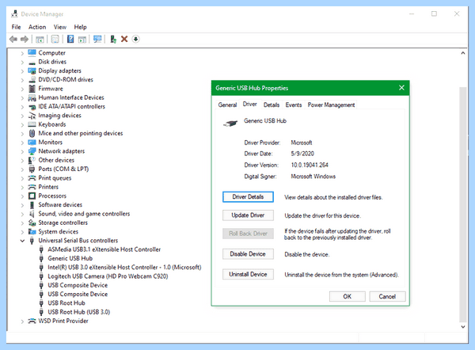Viewport: 475px width, 350px height.
Task: Collapse the Universal Serial Bus controllers node
Action: pyautogui.click(x=22, y=241)
